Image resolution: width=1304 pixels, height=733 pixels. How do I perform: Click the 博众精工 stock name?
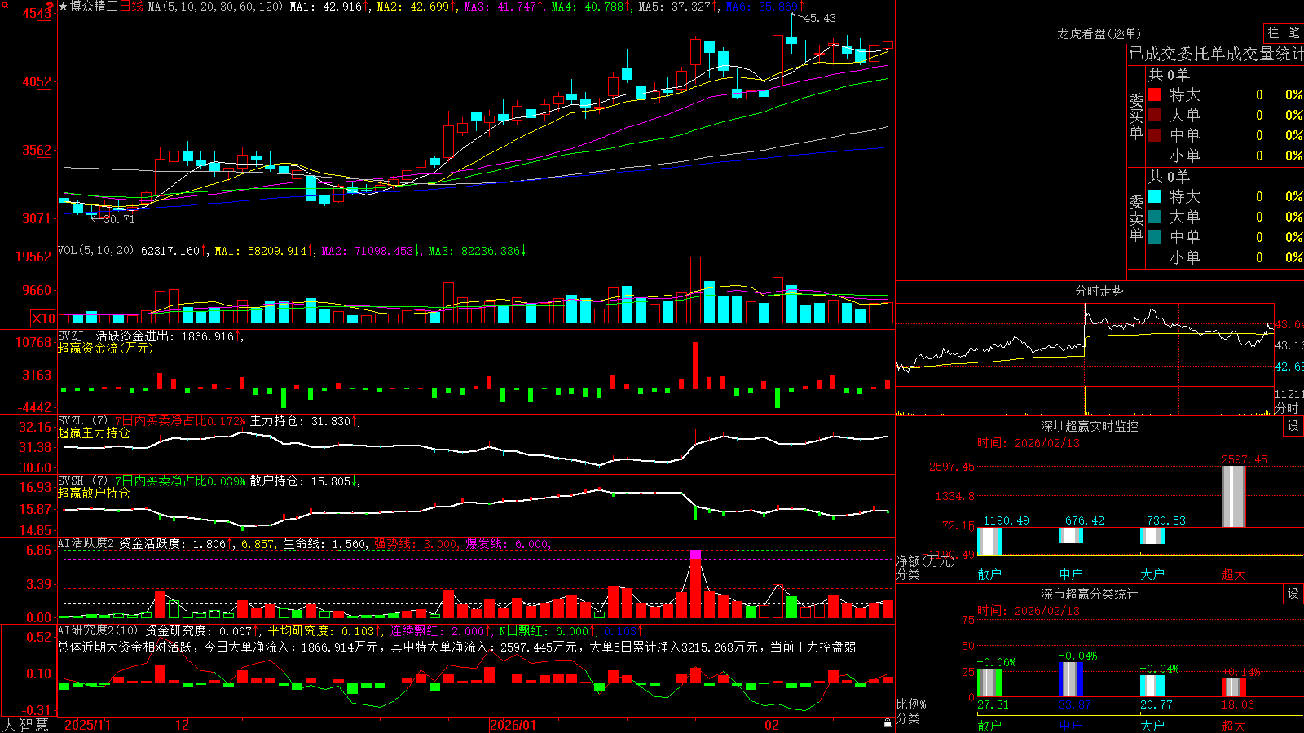click(x=94, y=7)
